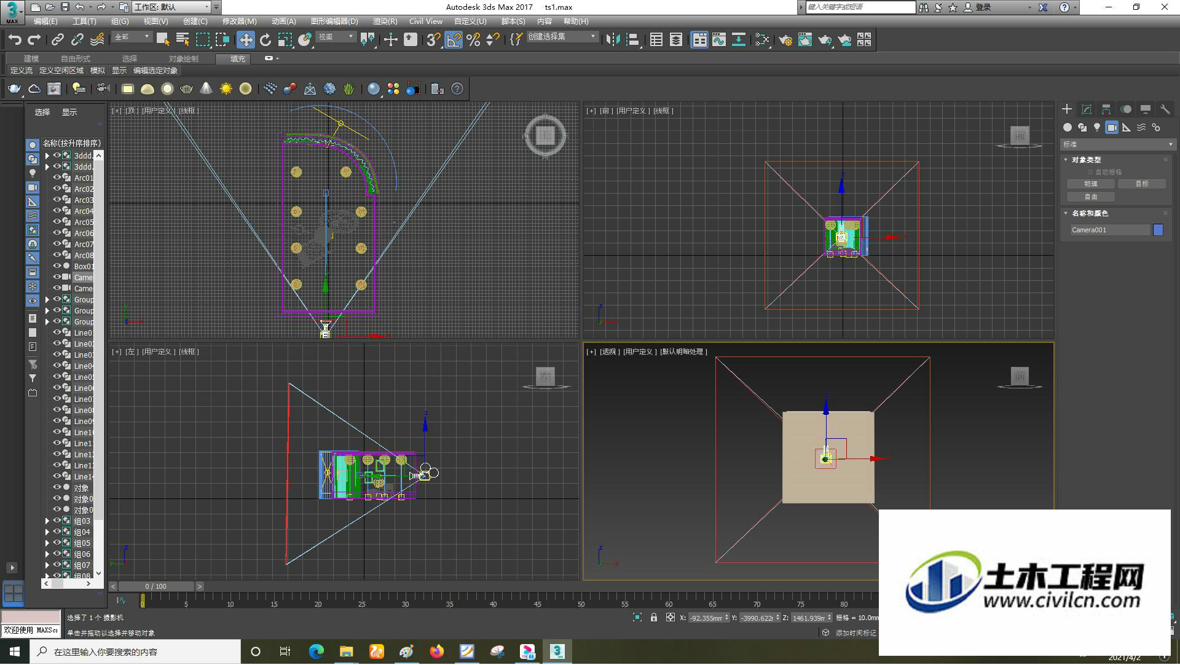Viewport: 1180px width, 665px height.
Task: Activate the Select and Rotate tool
Action: [x=265, y=40]
